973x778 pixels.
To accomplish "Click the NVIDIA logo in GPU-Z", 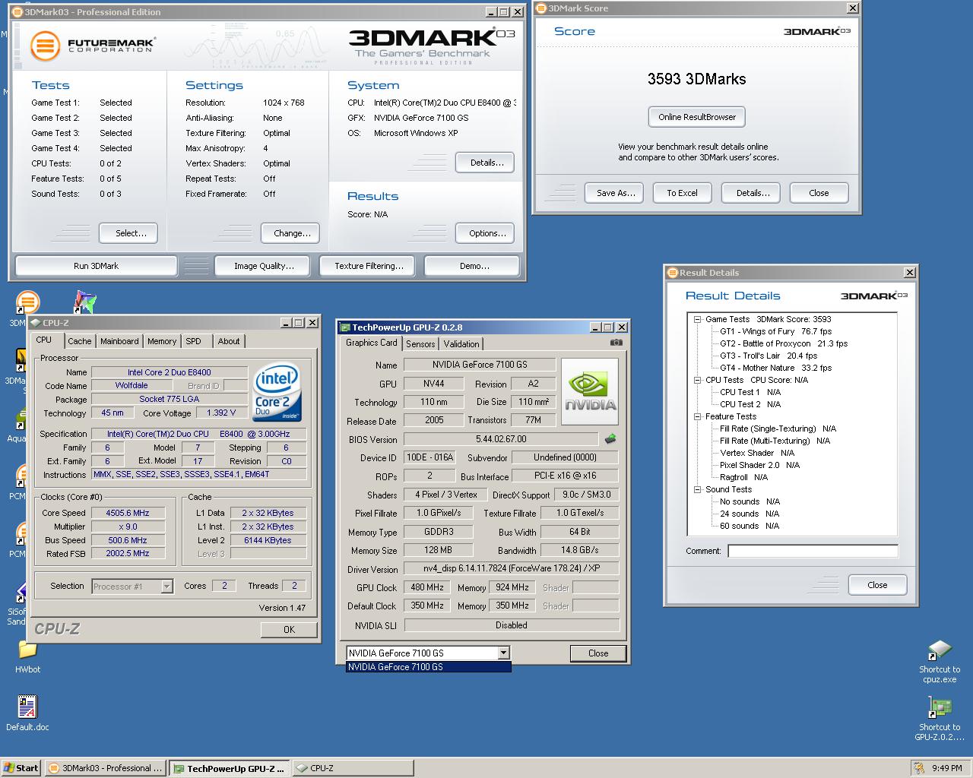I will tap(590, 391).
